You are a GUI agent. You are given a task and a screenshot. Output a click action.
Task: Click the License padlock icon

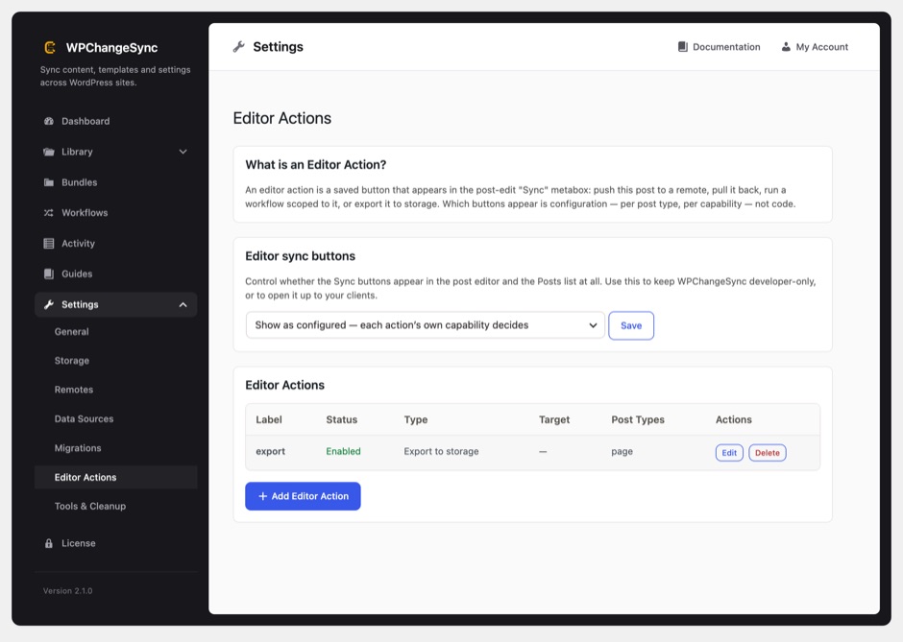[x=49, y=543]
